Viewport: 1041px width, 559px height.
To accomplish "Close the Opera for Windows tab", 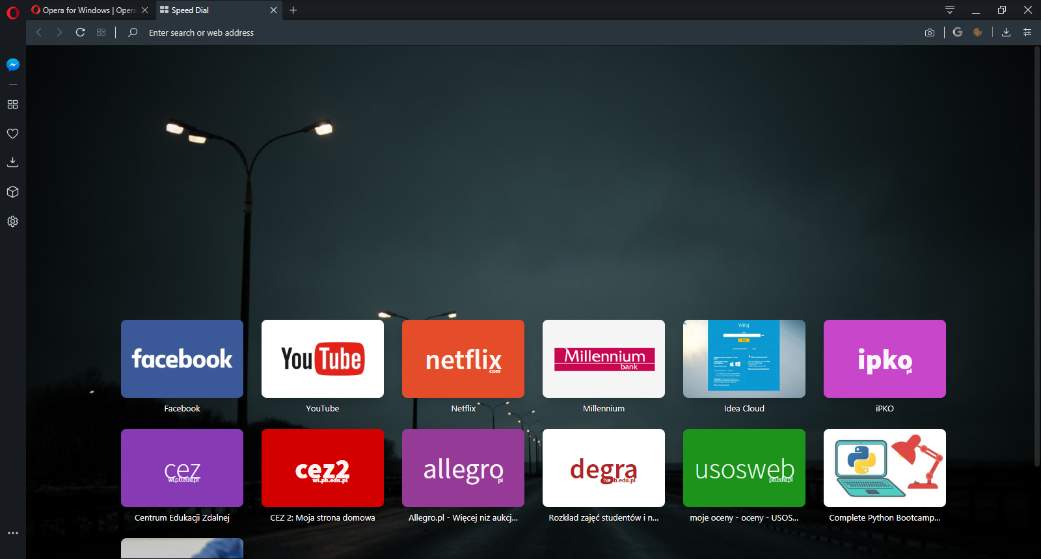I will click(x=144, y=10).
